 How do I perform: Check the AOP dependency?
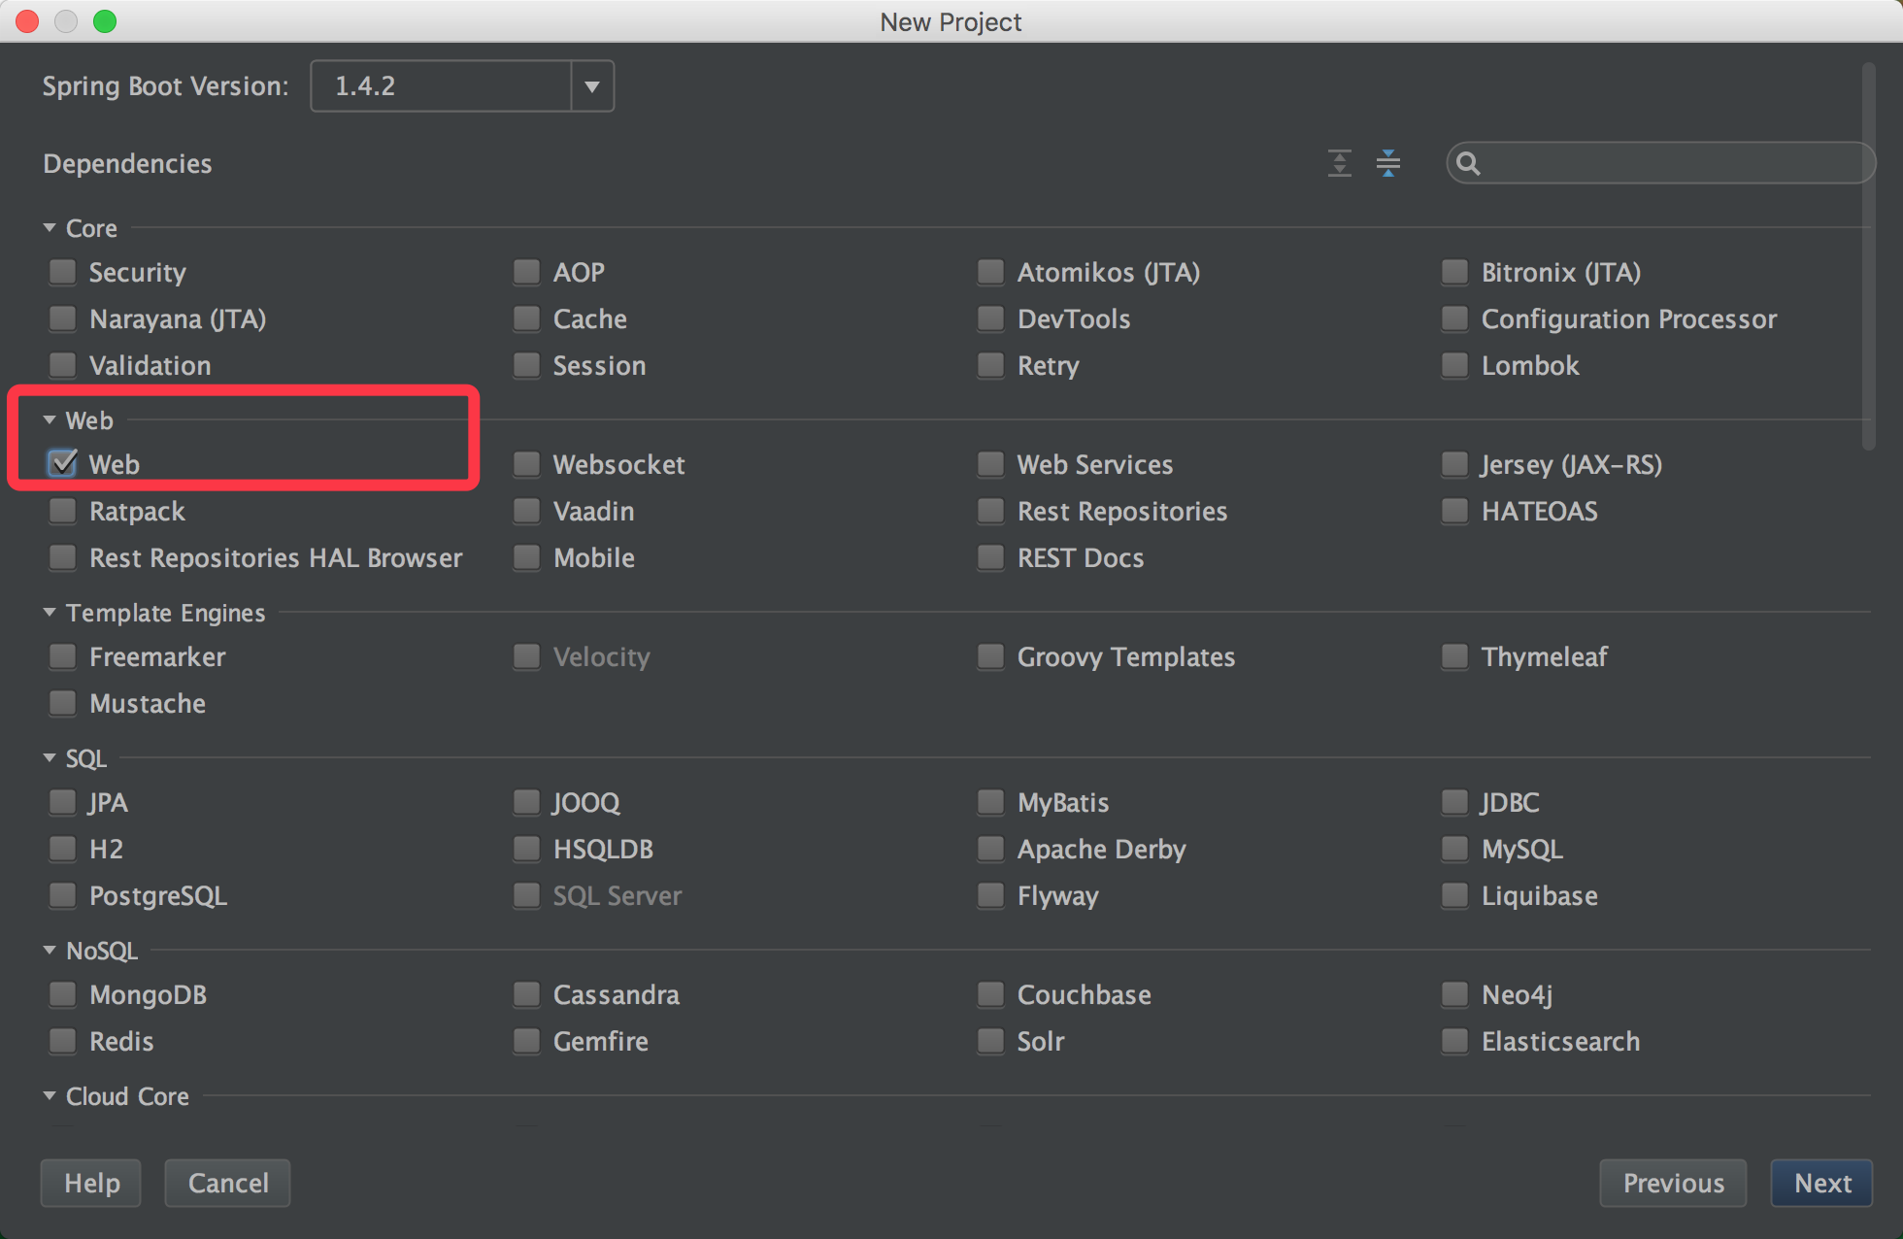coord(527,272)
